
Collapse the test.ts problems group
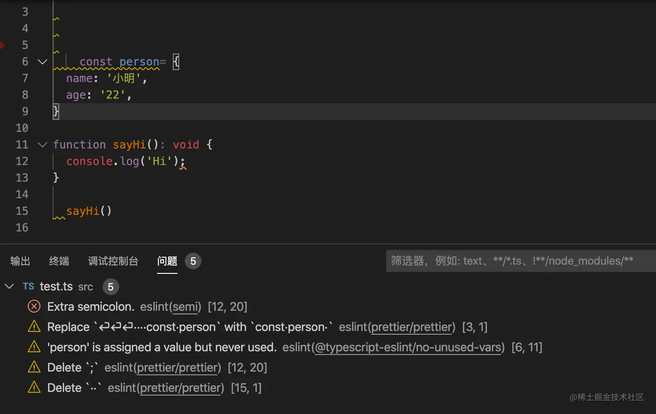pyautogui.click(x=9, y=287)
